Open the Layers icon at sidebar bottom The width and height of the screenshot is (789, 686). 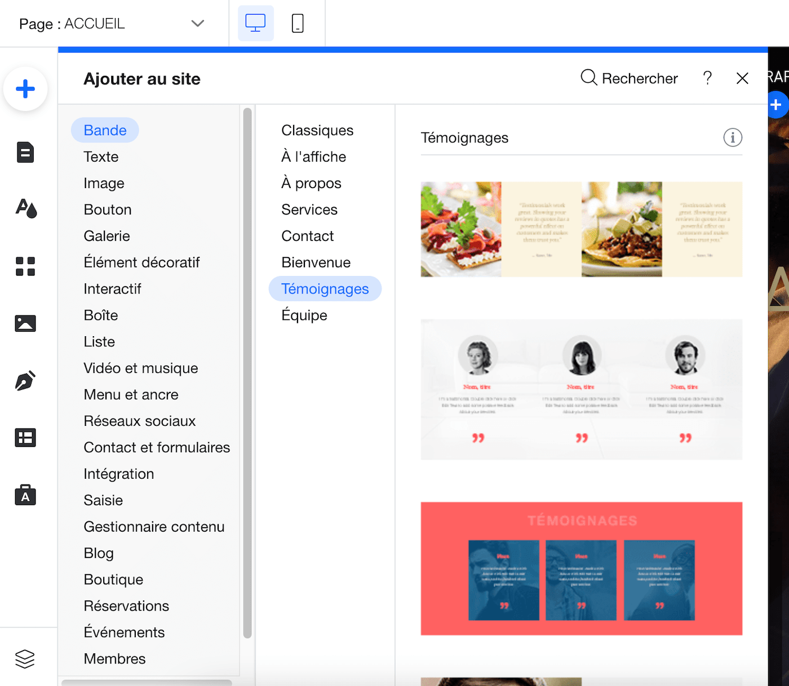25,658
